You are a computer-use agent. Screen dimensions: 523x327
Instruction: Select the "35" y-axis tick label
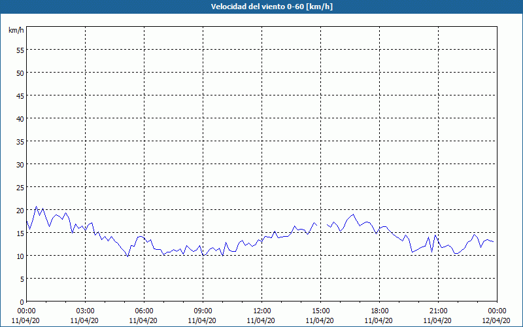[x=20, y=142]
